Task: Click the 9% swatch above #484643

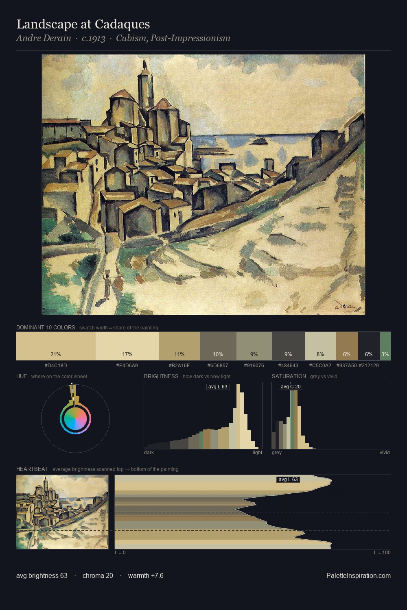Action: point(288,346)
